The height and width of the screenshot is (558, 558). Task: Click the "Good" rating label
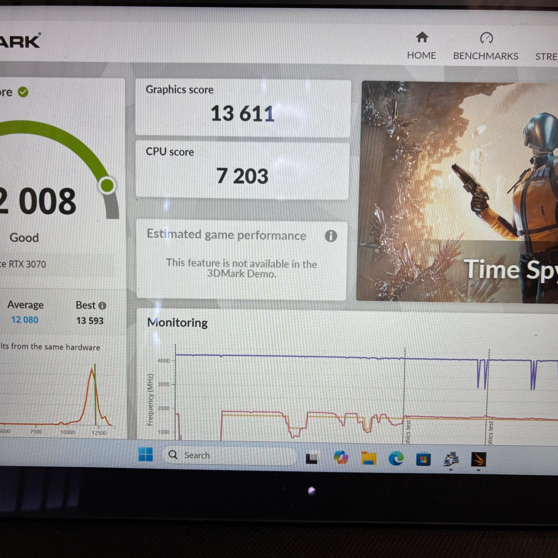[24, 238]
